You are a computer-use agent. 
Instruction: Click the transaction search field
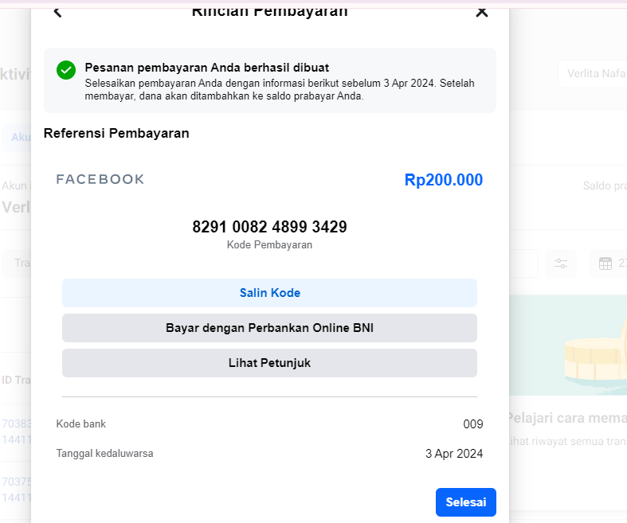[x=16, y=263]
